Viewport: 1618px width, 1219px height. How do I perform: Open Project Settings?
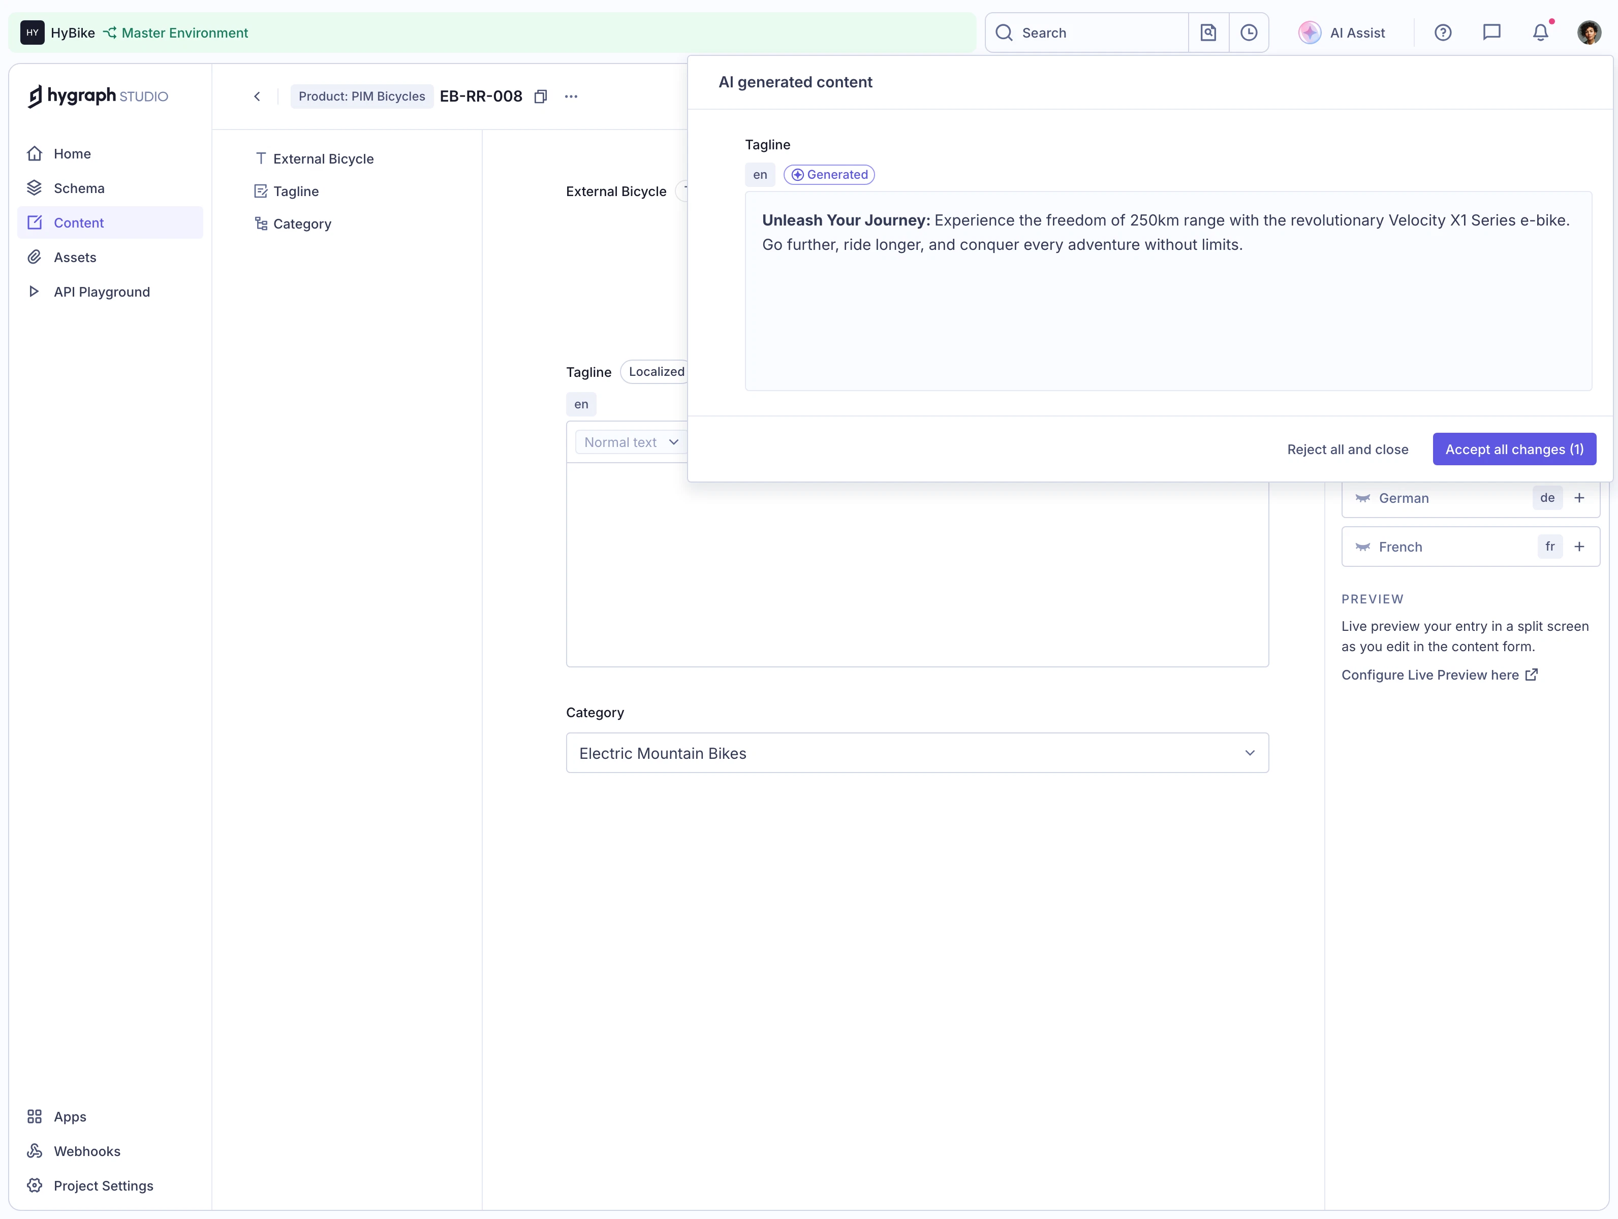pos(110,1184)
